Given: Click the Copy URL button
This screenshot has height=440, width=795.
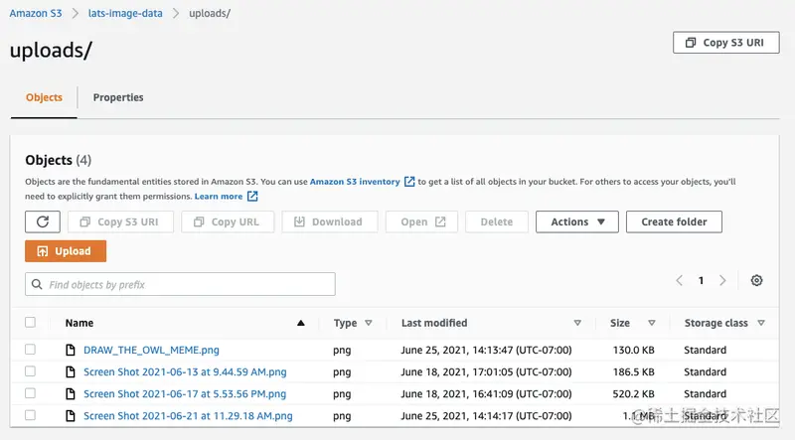Looking at the screenshot, I should click(x=228, y=221).
